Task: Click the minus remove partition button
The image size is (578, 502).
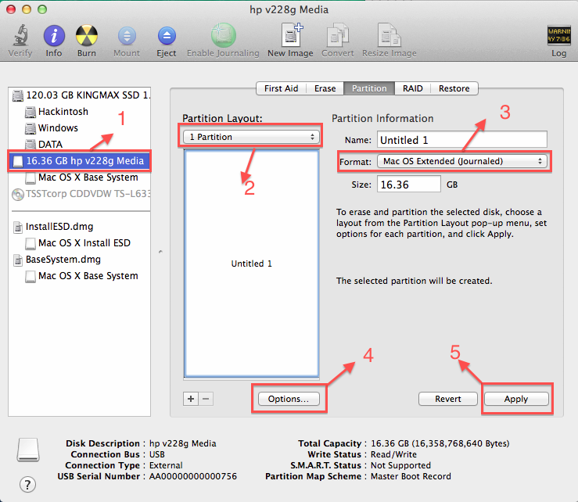Action: (206, 399)
